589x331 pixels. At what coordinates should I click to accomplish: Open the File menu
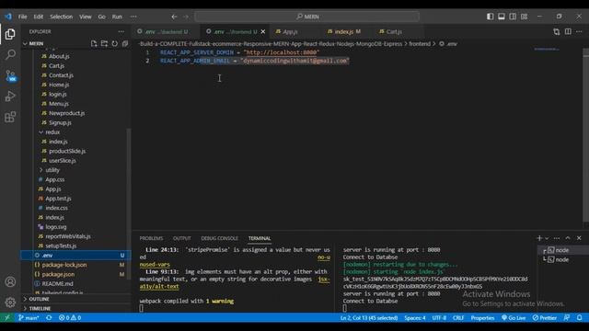point(22,17)
